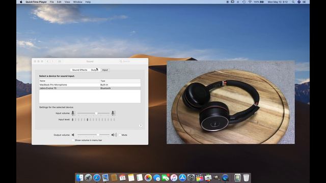Viewport: 326px width, 183px height.
Task: Click search field in Sound window
Action: click(132, 62)
